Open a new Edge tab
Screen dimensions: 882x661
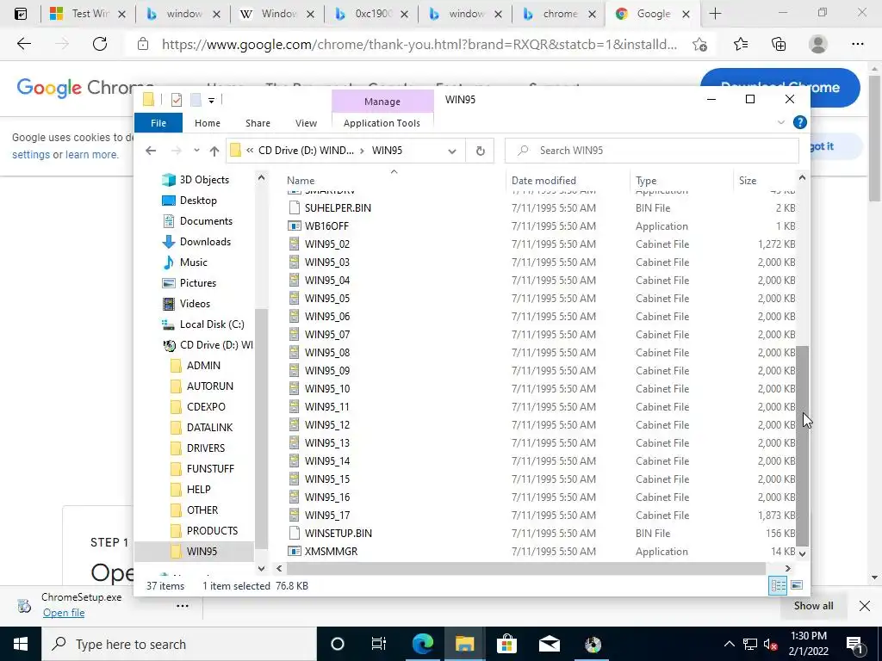pos(715,14)
